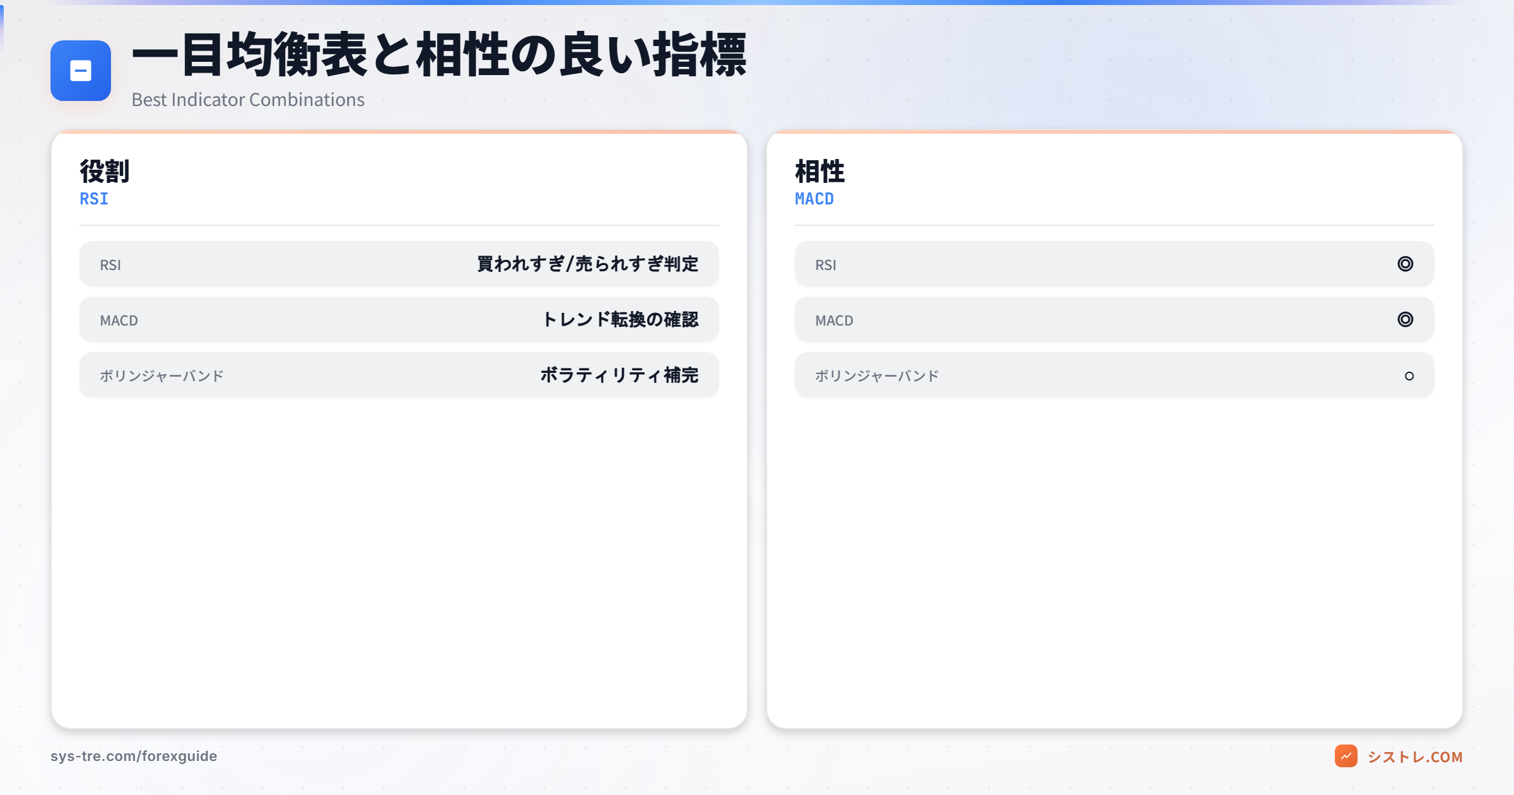Screen dimensions: 1514x795
Task: Click the text トレンド転換の確認
Action: pyautogui.click(x=621, y=319)
